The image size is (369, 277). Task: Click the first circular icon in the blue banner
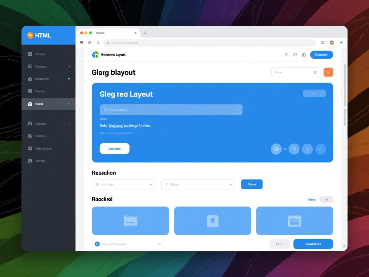tap(276, 149)
